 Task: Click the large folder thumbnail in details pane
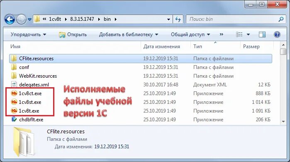[x=24, y=142]
